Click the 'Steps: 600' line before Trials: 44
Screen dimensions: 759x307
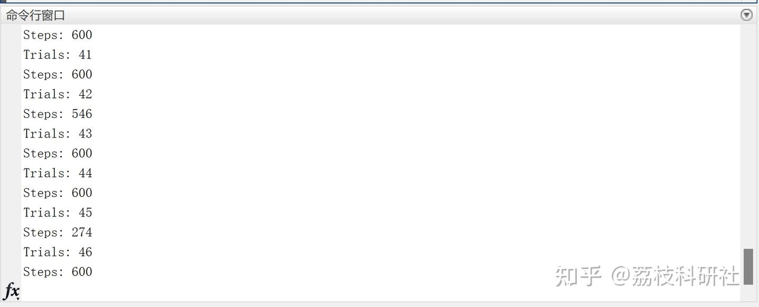[x=57, y=153]
